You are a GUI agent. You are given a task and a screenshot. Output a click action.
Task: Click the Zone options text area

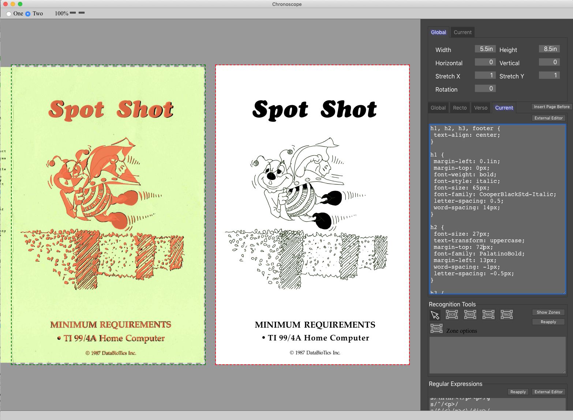497,355
